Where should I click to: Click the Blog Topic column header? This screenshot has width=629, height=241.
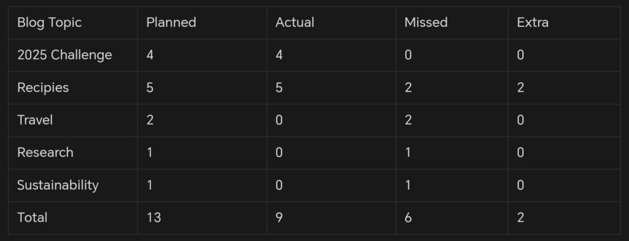(x=49, y=23)
